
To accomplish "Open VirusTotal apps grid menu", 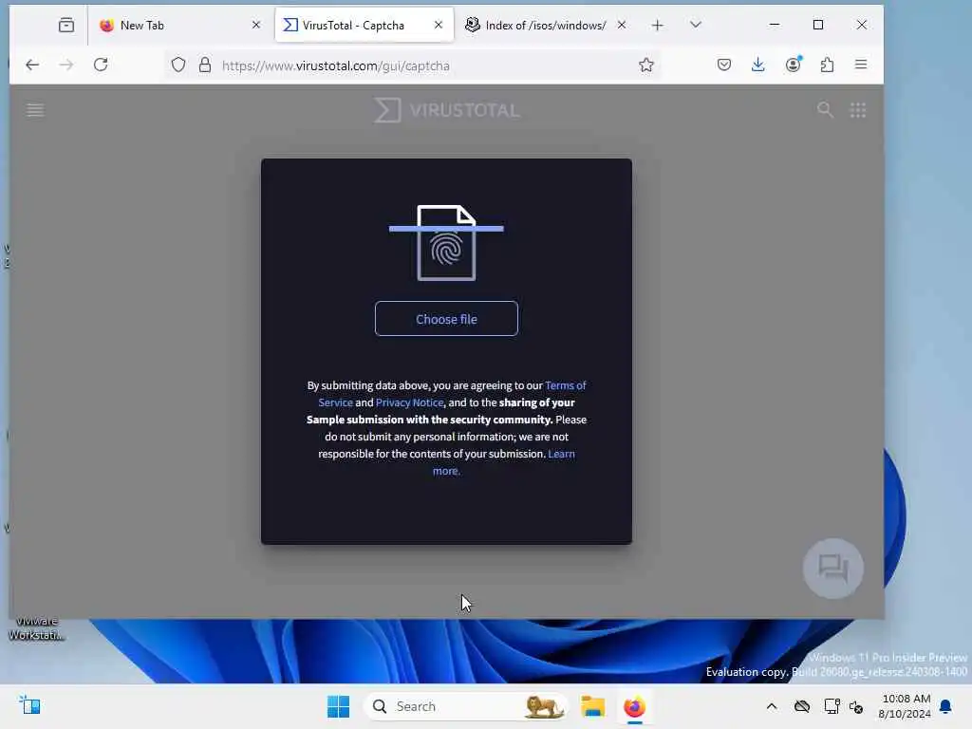I will pyautogui.click(x=858, y=110).
